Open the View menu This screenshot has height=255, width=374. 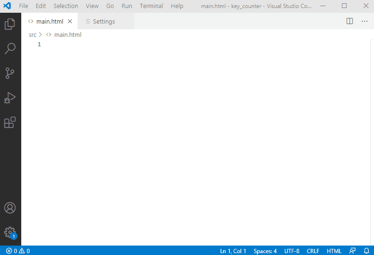click(x=92, y=6)
